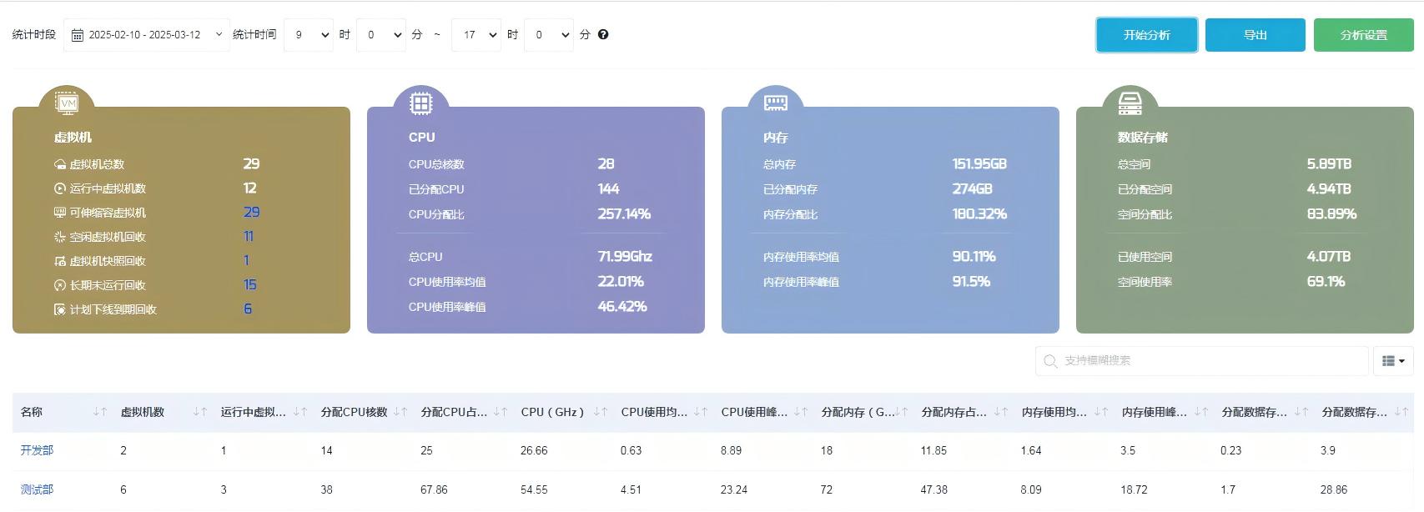Open the 测试部 department link

tap(37, 489)
